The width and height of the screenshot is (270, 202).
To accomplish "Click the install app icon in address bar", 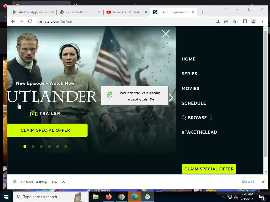I will coord(218,21).
